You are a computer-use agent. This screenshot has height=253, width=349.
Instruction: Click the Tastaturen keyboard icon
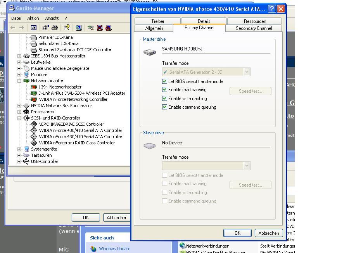26,155
